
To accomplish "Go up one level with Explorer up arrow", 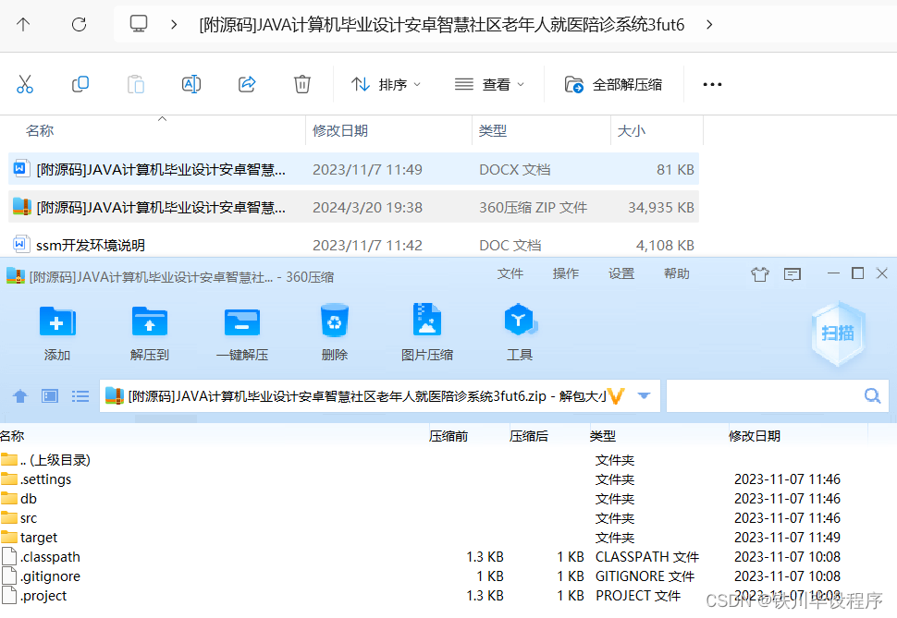I will click(x=23, y=24).
